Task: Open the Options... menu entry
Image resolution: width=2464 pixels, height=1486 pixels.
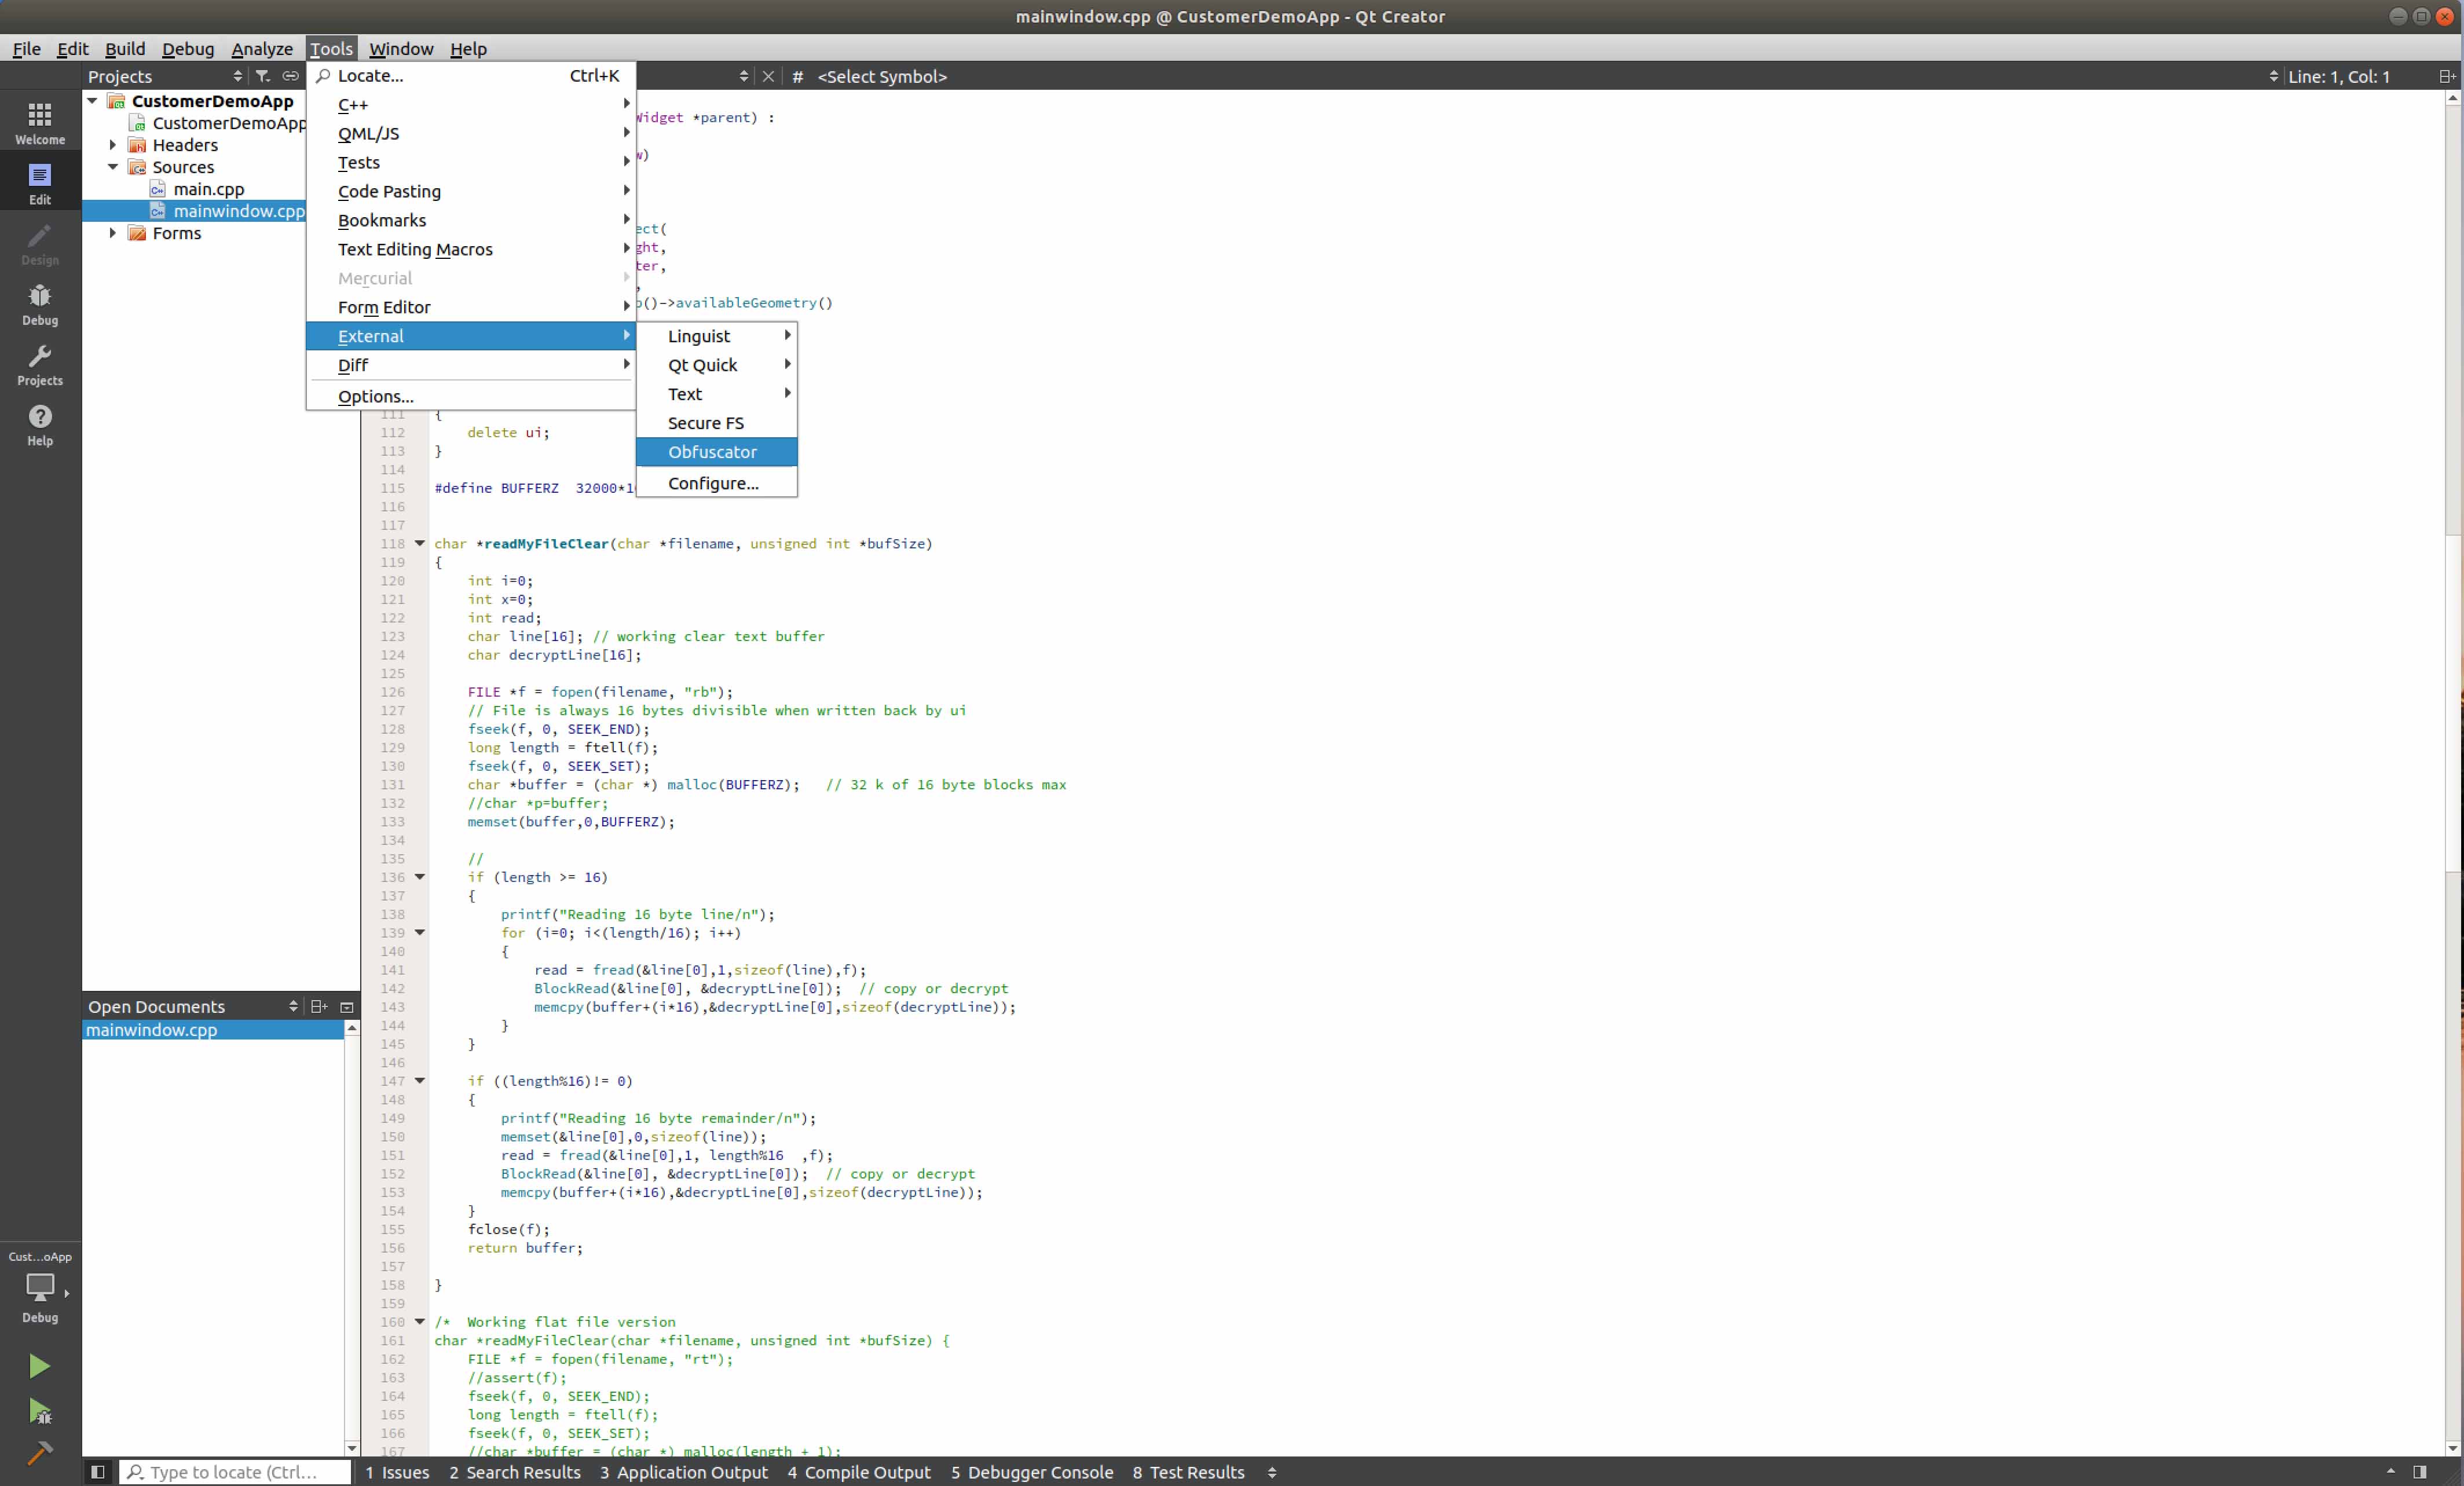Action: 375,396
